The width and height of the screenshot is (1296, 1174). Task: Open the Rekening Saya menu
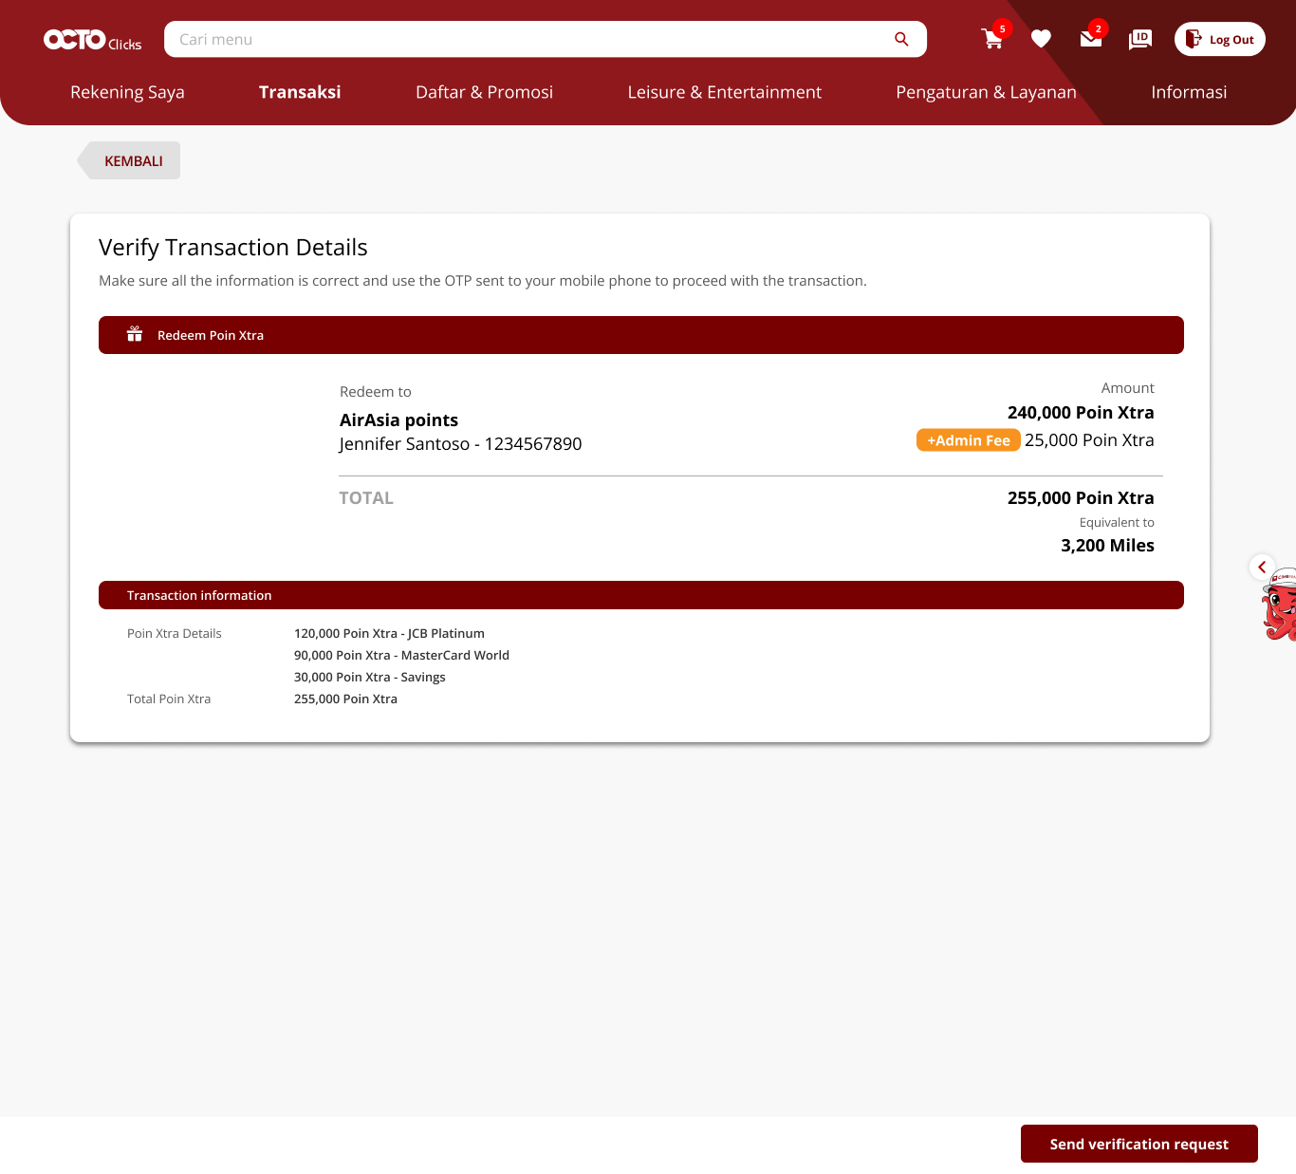click(x=127, y=92)
